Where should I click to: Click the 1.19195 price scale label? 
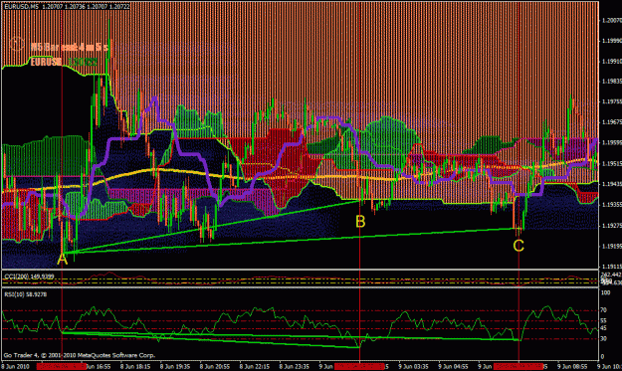pos(612,246)
